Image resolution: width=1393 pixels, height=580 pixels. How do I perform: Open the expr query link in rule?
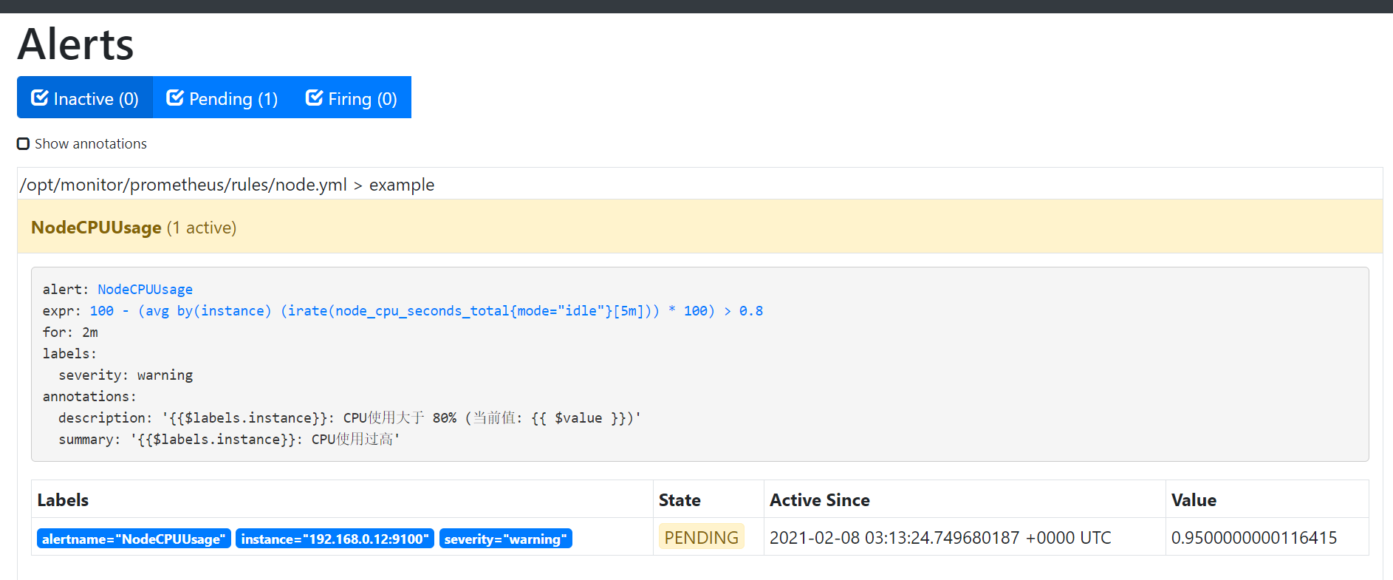click(426, 311)
